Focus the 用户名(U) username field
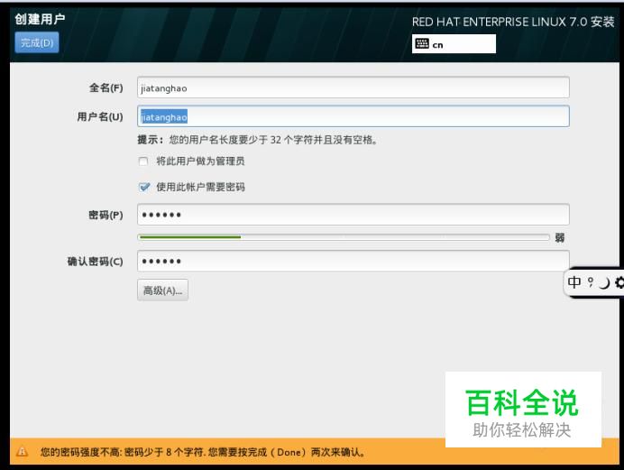 (x=353, y=116)
